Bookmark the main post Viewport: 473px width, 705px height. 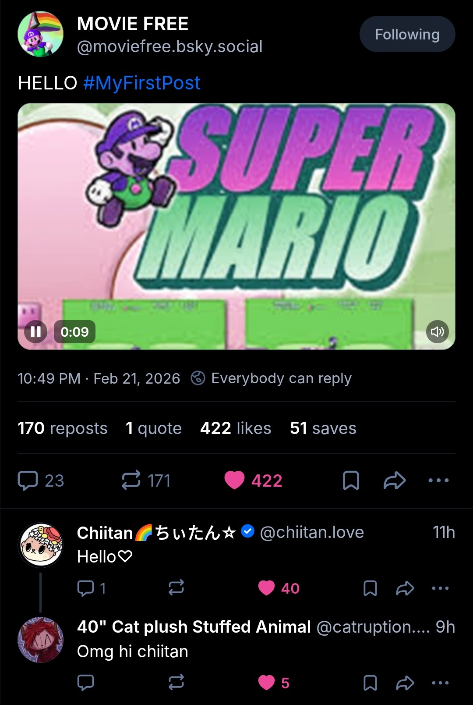(x=351, y=481)
